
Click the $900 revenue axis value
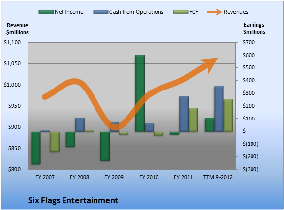pyautogui.click(x=14, y=127)
